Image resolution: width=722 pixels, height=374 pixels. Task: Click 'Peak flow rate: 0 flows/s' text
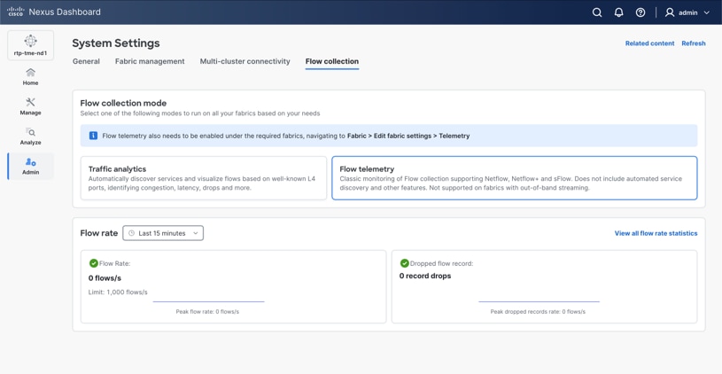coord(207,312)
